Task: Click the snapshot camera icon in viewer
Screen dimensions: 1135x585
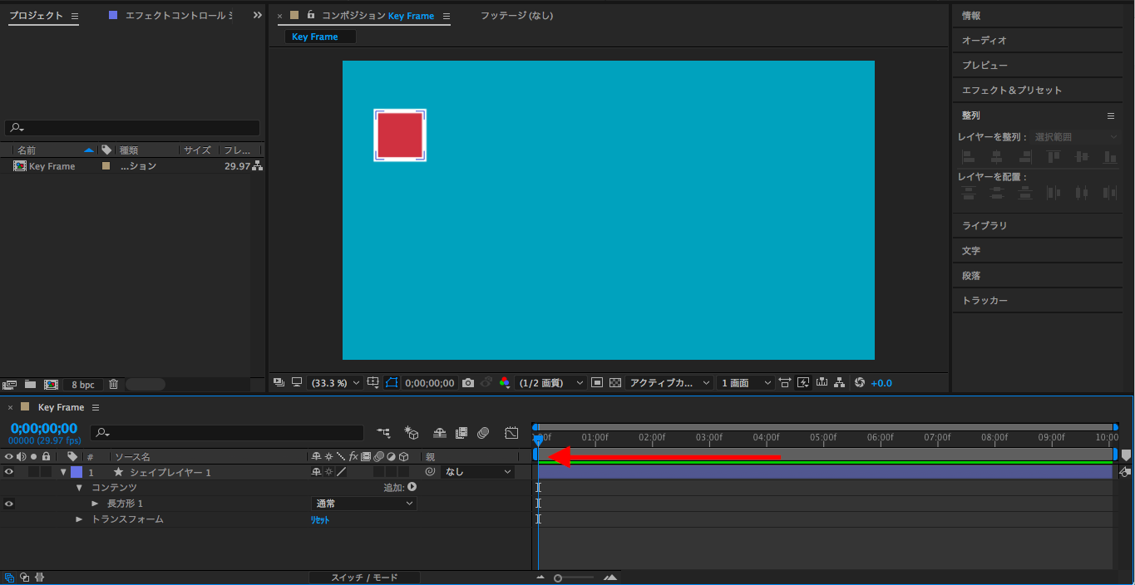Action: pos(468,383)
